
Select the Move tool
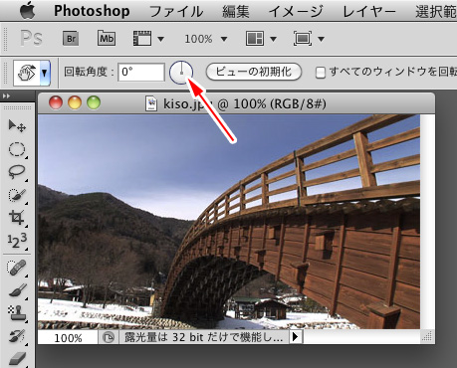[x=17, y=126]
